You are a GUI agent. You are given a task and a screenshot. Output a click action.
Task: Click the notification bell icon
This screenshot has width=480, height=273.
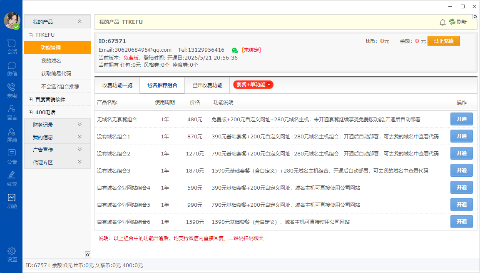443,22
